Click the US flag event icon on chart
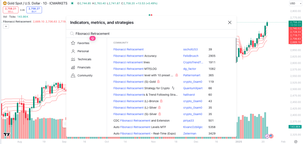 point(271,136)
